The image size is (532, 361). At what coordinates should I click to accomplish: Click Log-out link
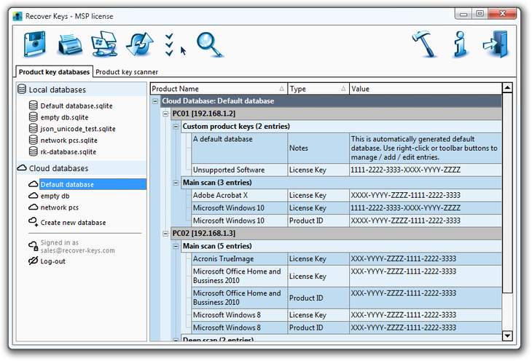point(52,261)
